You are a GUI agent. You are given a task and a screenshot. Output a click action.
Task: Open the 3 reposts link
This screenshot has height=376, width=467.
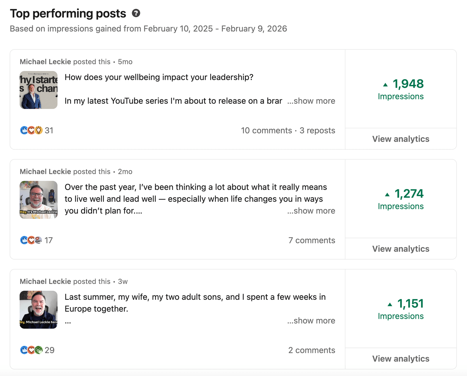click(317, 130)
